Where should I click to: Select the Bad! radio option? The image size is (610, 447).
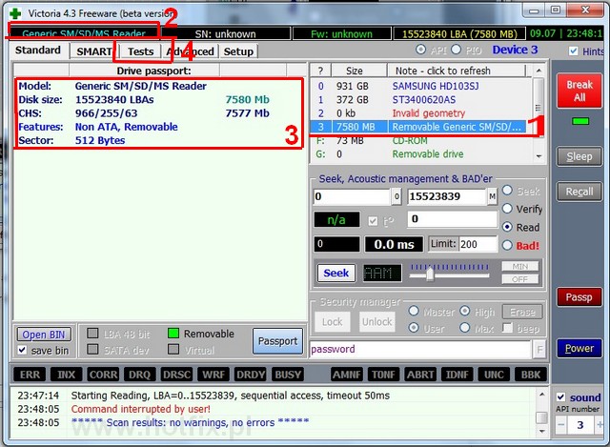coord(507,245)
